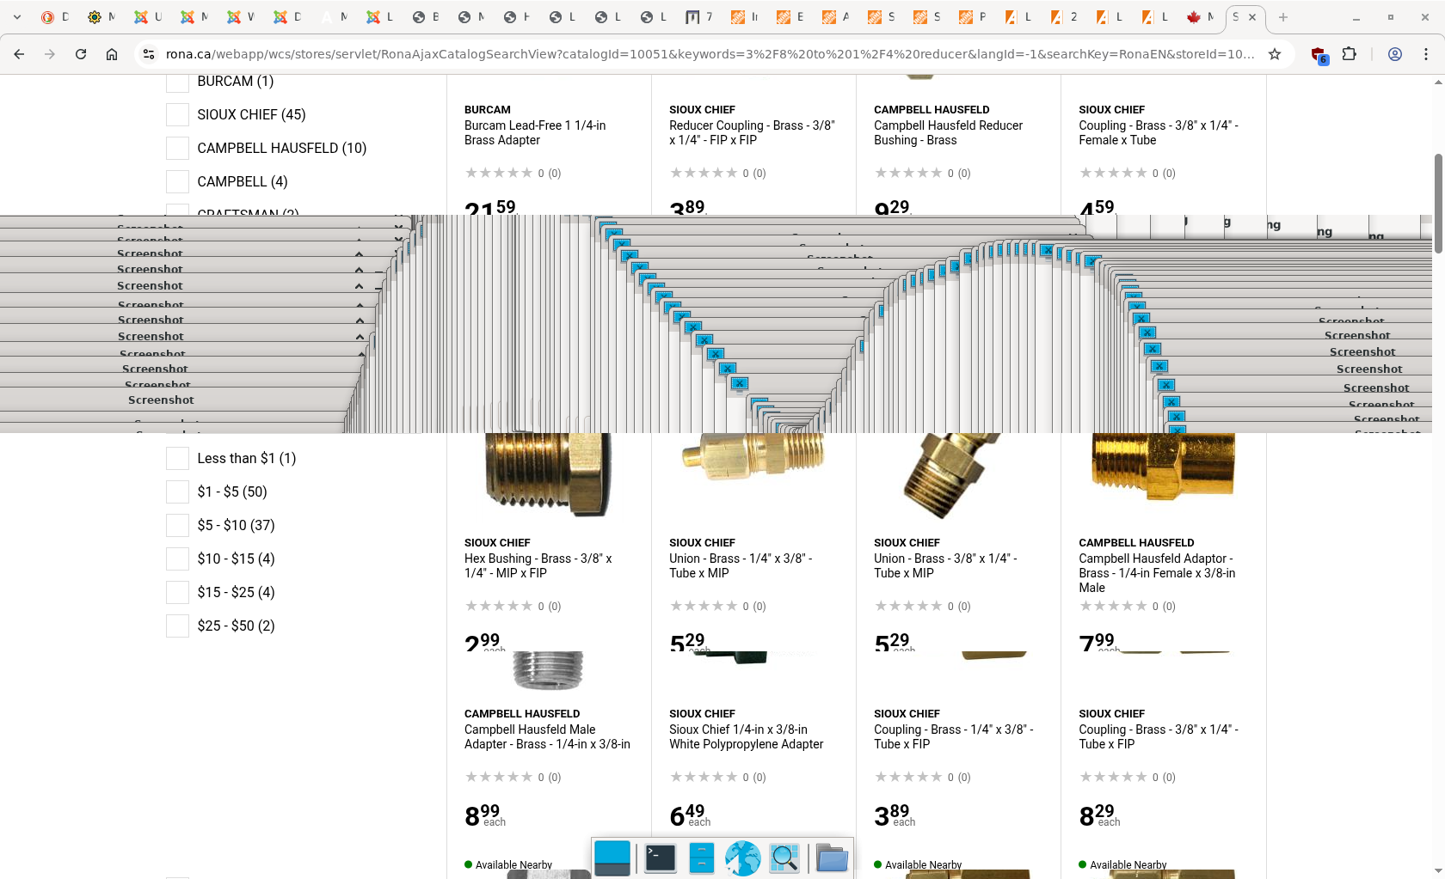Click the browser forward arrow
The image size is (1445, 879).
(x=50, y=54)
